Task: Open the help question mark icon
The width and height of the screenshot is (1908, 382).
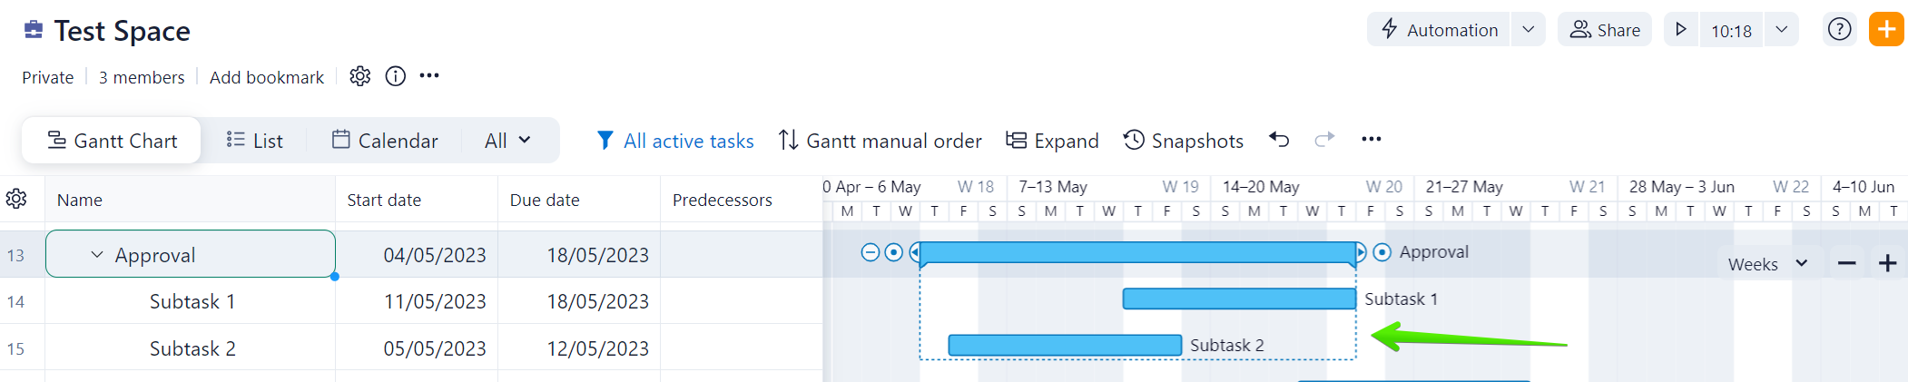Action: click(x=1839, y=30)
